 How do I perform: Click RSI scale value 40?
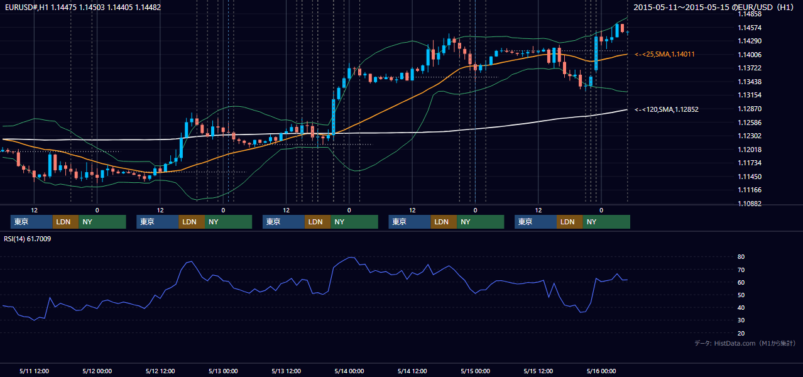(x=741, y=307)
